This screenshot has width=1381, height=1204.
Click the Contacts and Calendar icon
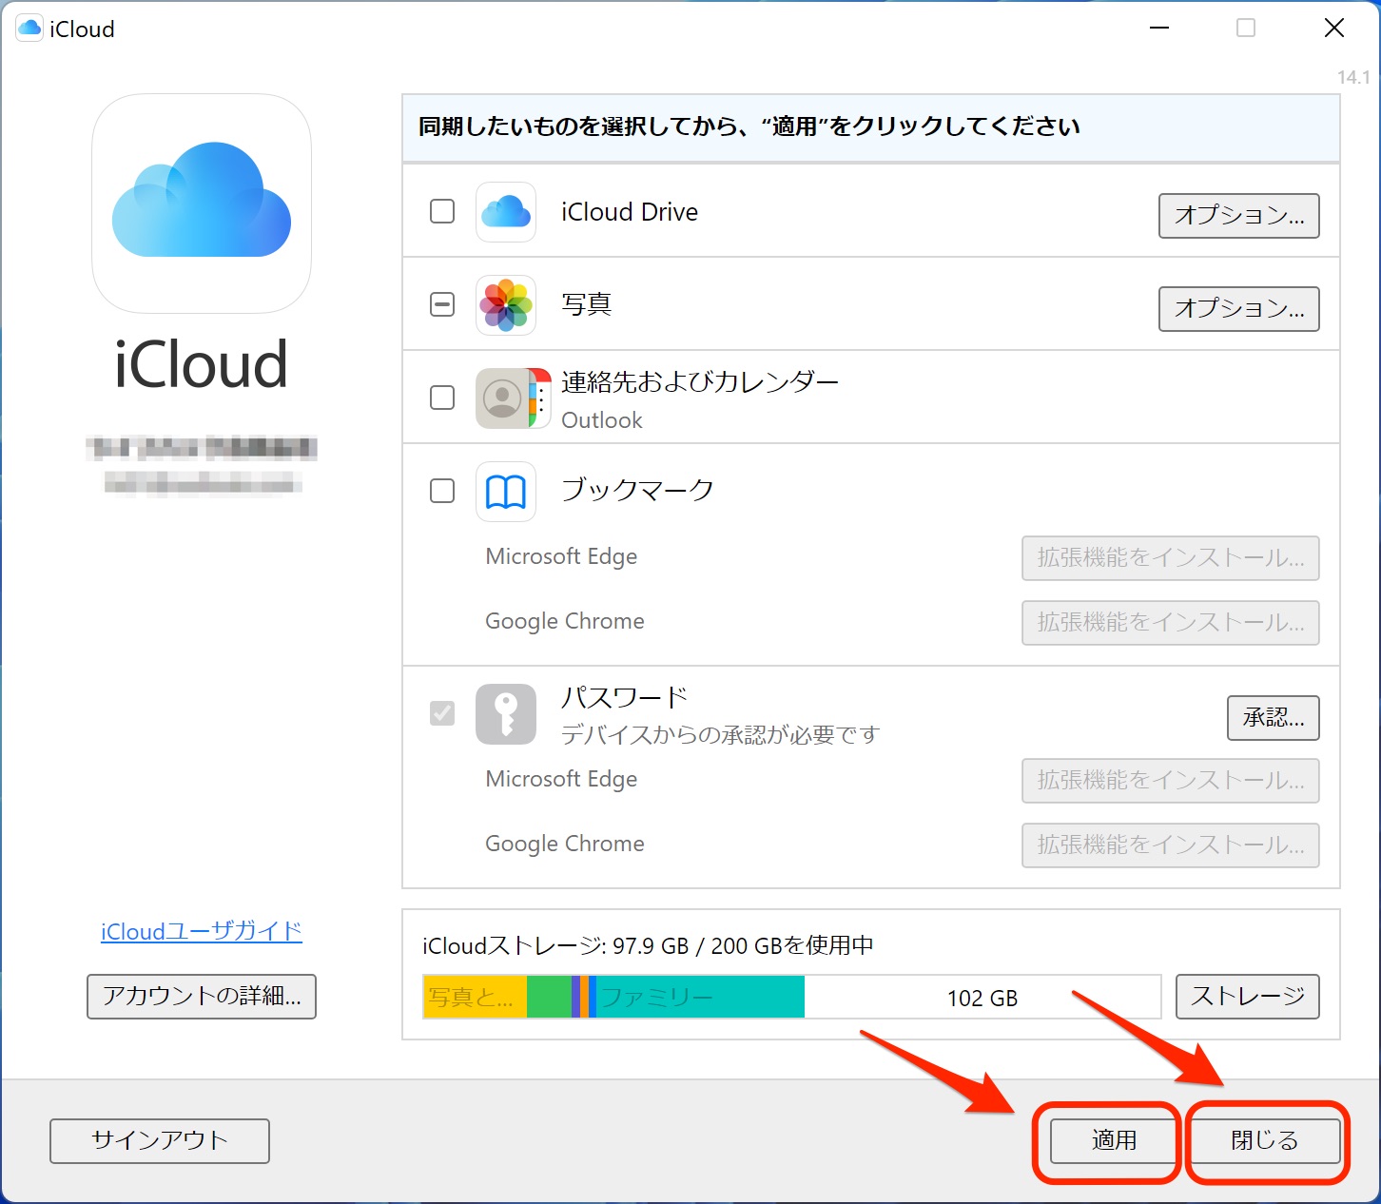pos(514,398)
